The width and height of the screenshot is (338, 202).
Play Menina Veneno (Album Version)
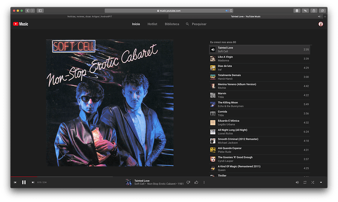259,86
